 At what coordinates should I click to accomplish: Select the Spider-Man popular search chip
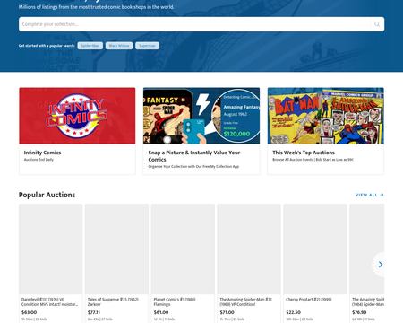90,46
